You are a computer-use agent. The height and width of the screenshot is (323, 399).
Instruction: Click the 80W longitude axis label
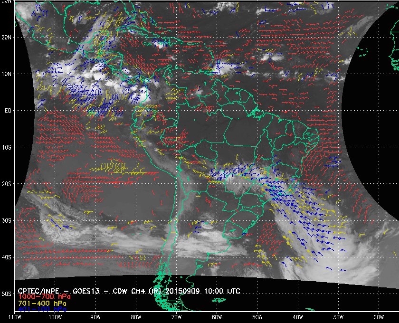pyautogui.click(x=136, y=317)
